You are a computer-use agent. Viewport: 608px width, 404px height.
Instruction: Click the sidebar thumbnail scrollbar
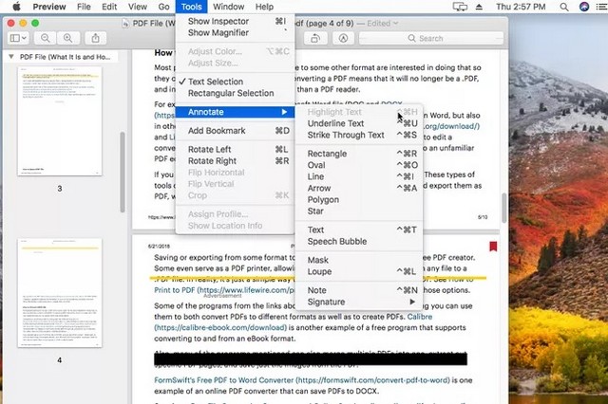click(x=123, y=172)
